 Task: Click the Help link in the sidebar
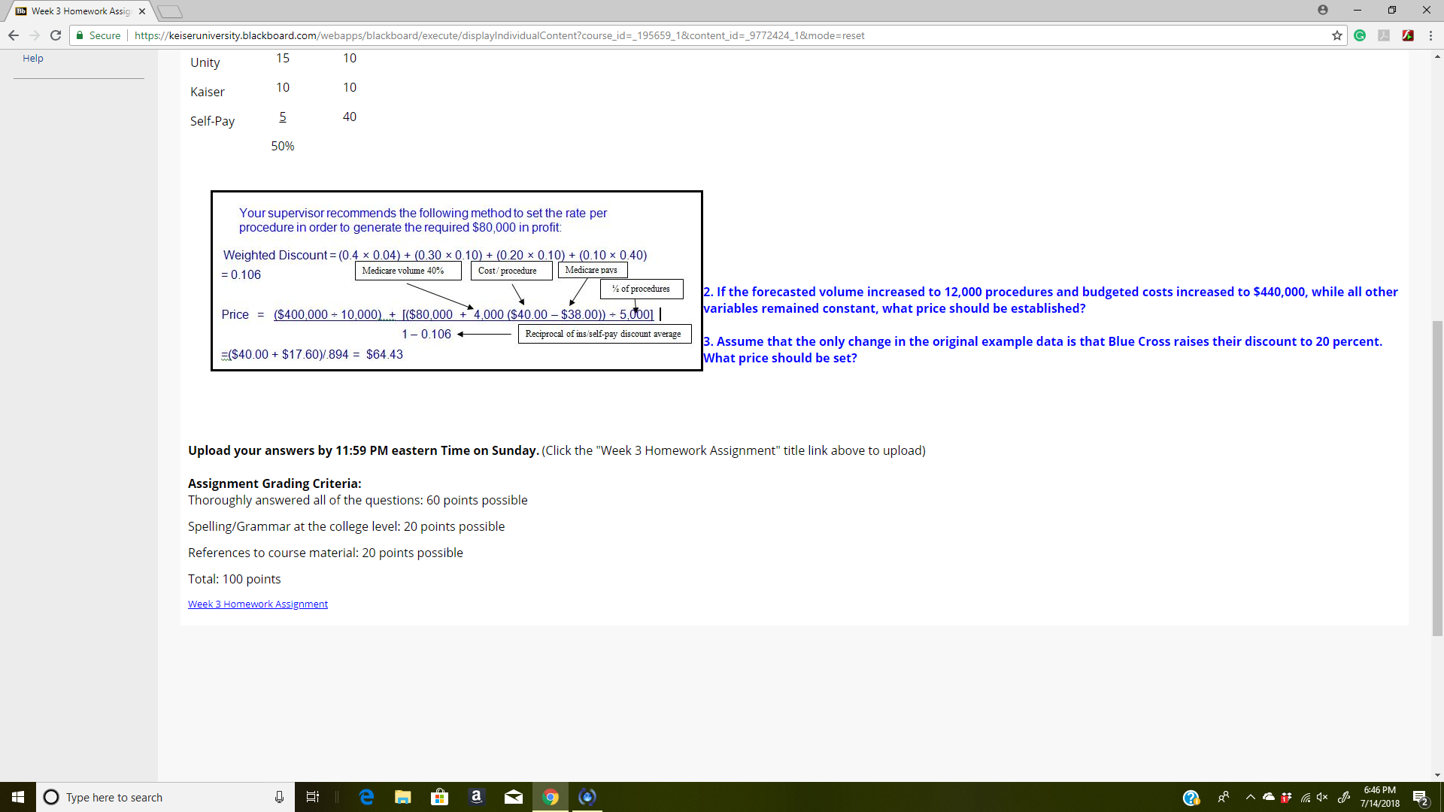click(x=33, y=58)
